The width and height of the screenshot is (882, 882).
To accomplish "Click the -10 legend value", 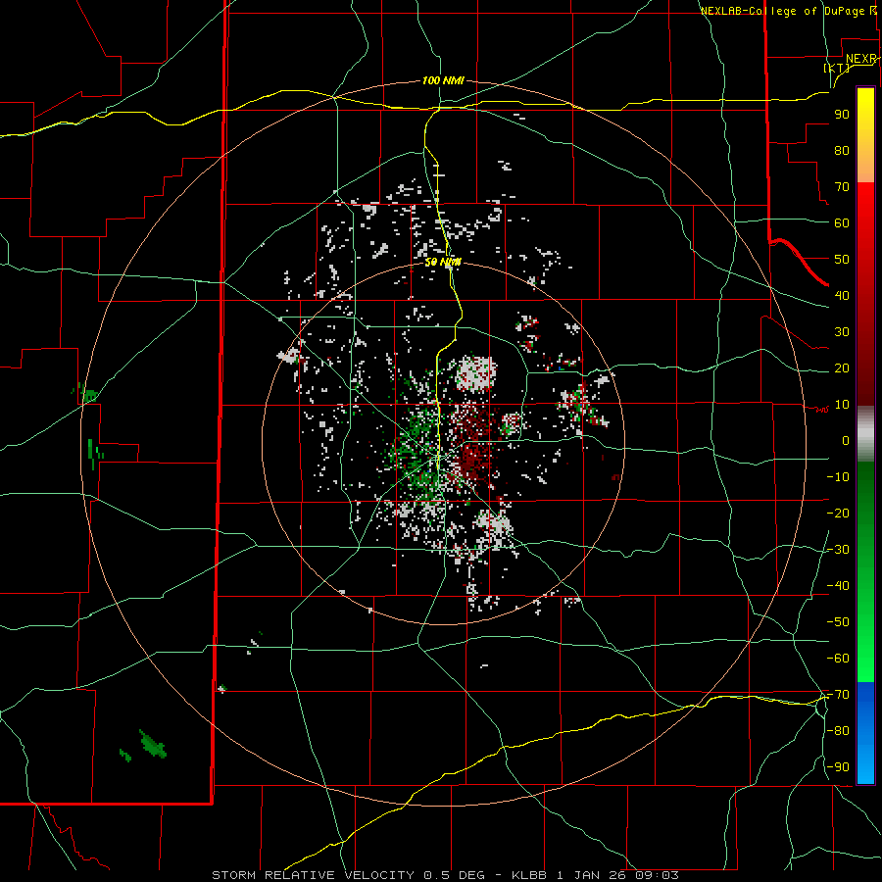I will tap(838, 477).
